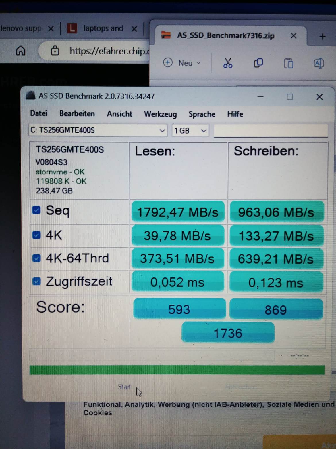Screen dimensions: 336x449
Task: Click the 238,47 GB capacity text
Action: click(54, 191)
